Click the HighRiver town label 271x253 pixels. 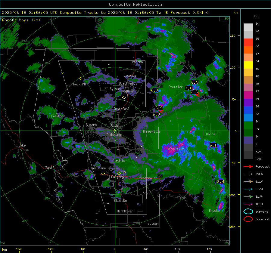[125, 211]
